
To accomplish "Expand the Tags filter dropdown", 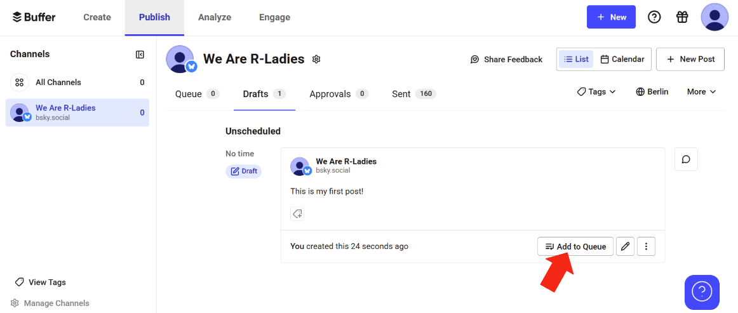I will [x=596, y=92].
